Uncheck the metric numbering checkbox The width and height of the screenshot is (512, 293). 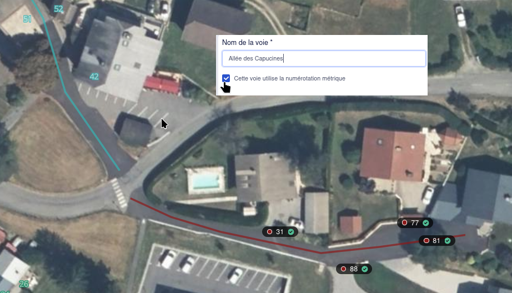tap(226, 78)
